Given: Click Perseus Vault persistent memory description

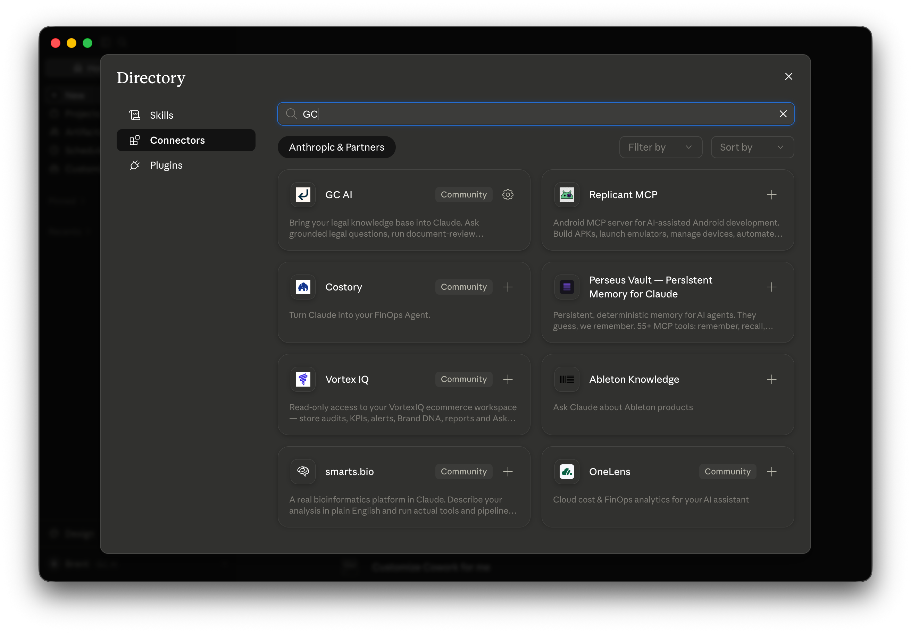Looking at the screenshot, I should (x=663, y=321).
